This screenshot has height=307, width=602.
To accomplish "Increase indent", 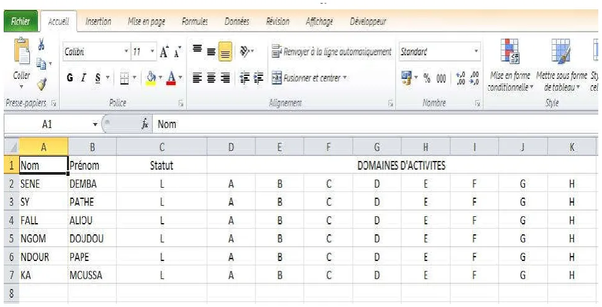I will click(258, 78).
